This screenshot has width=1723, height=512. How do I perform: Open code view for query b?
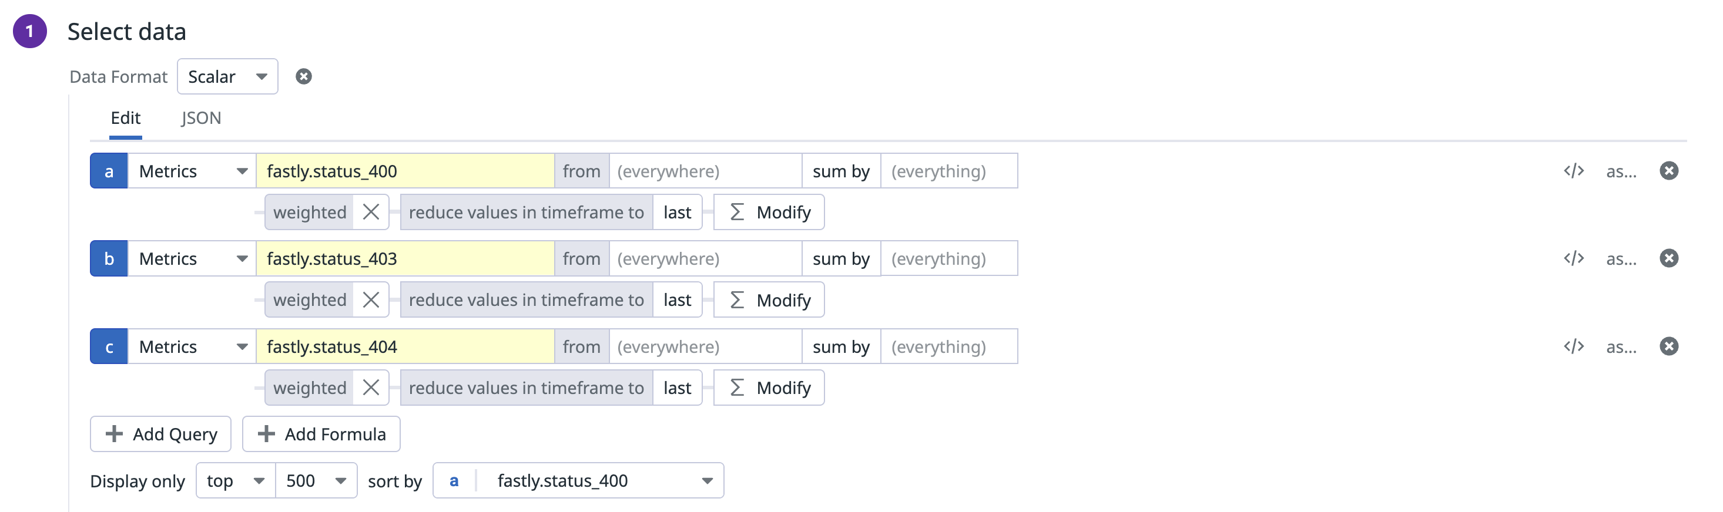tap(1573, 259)
